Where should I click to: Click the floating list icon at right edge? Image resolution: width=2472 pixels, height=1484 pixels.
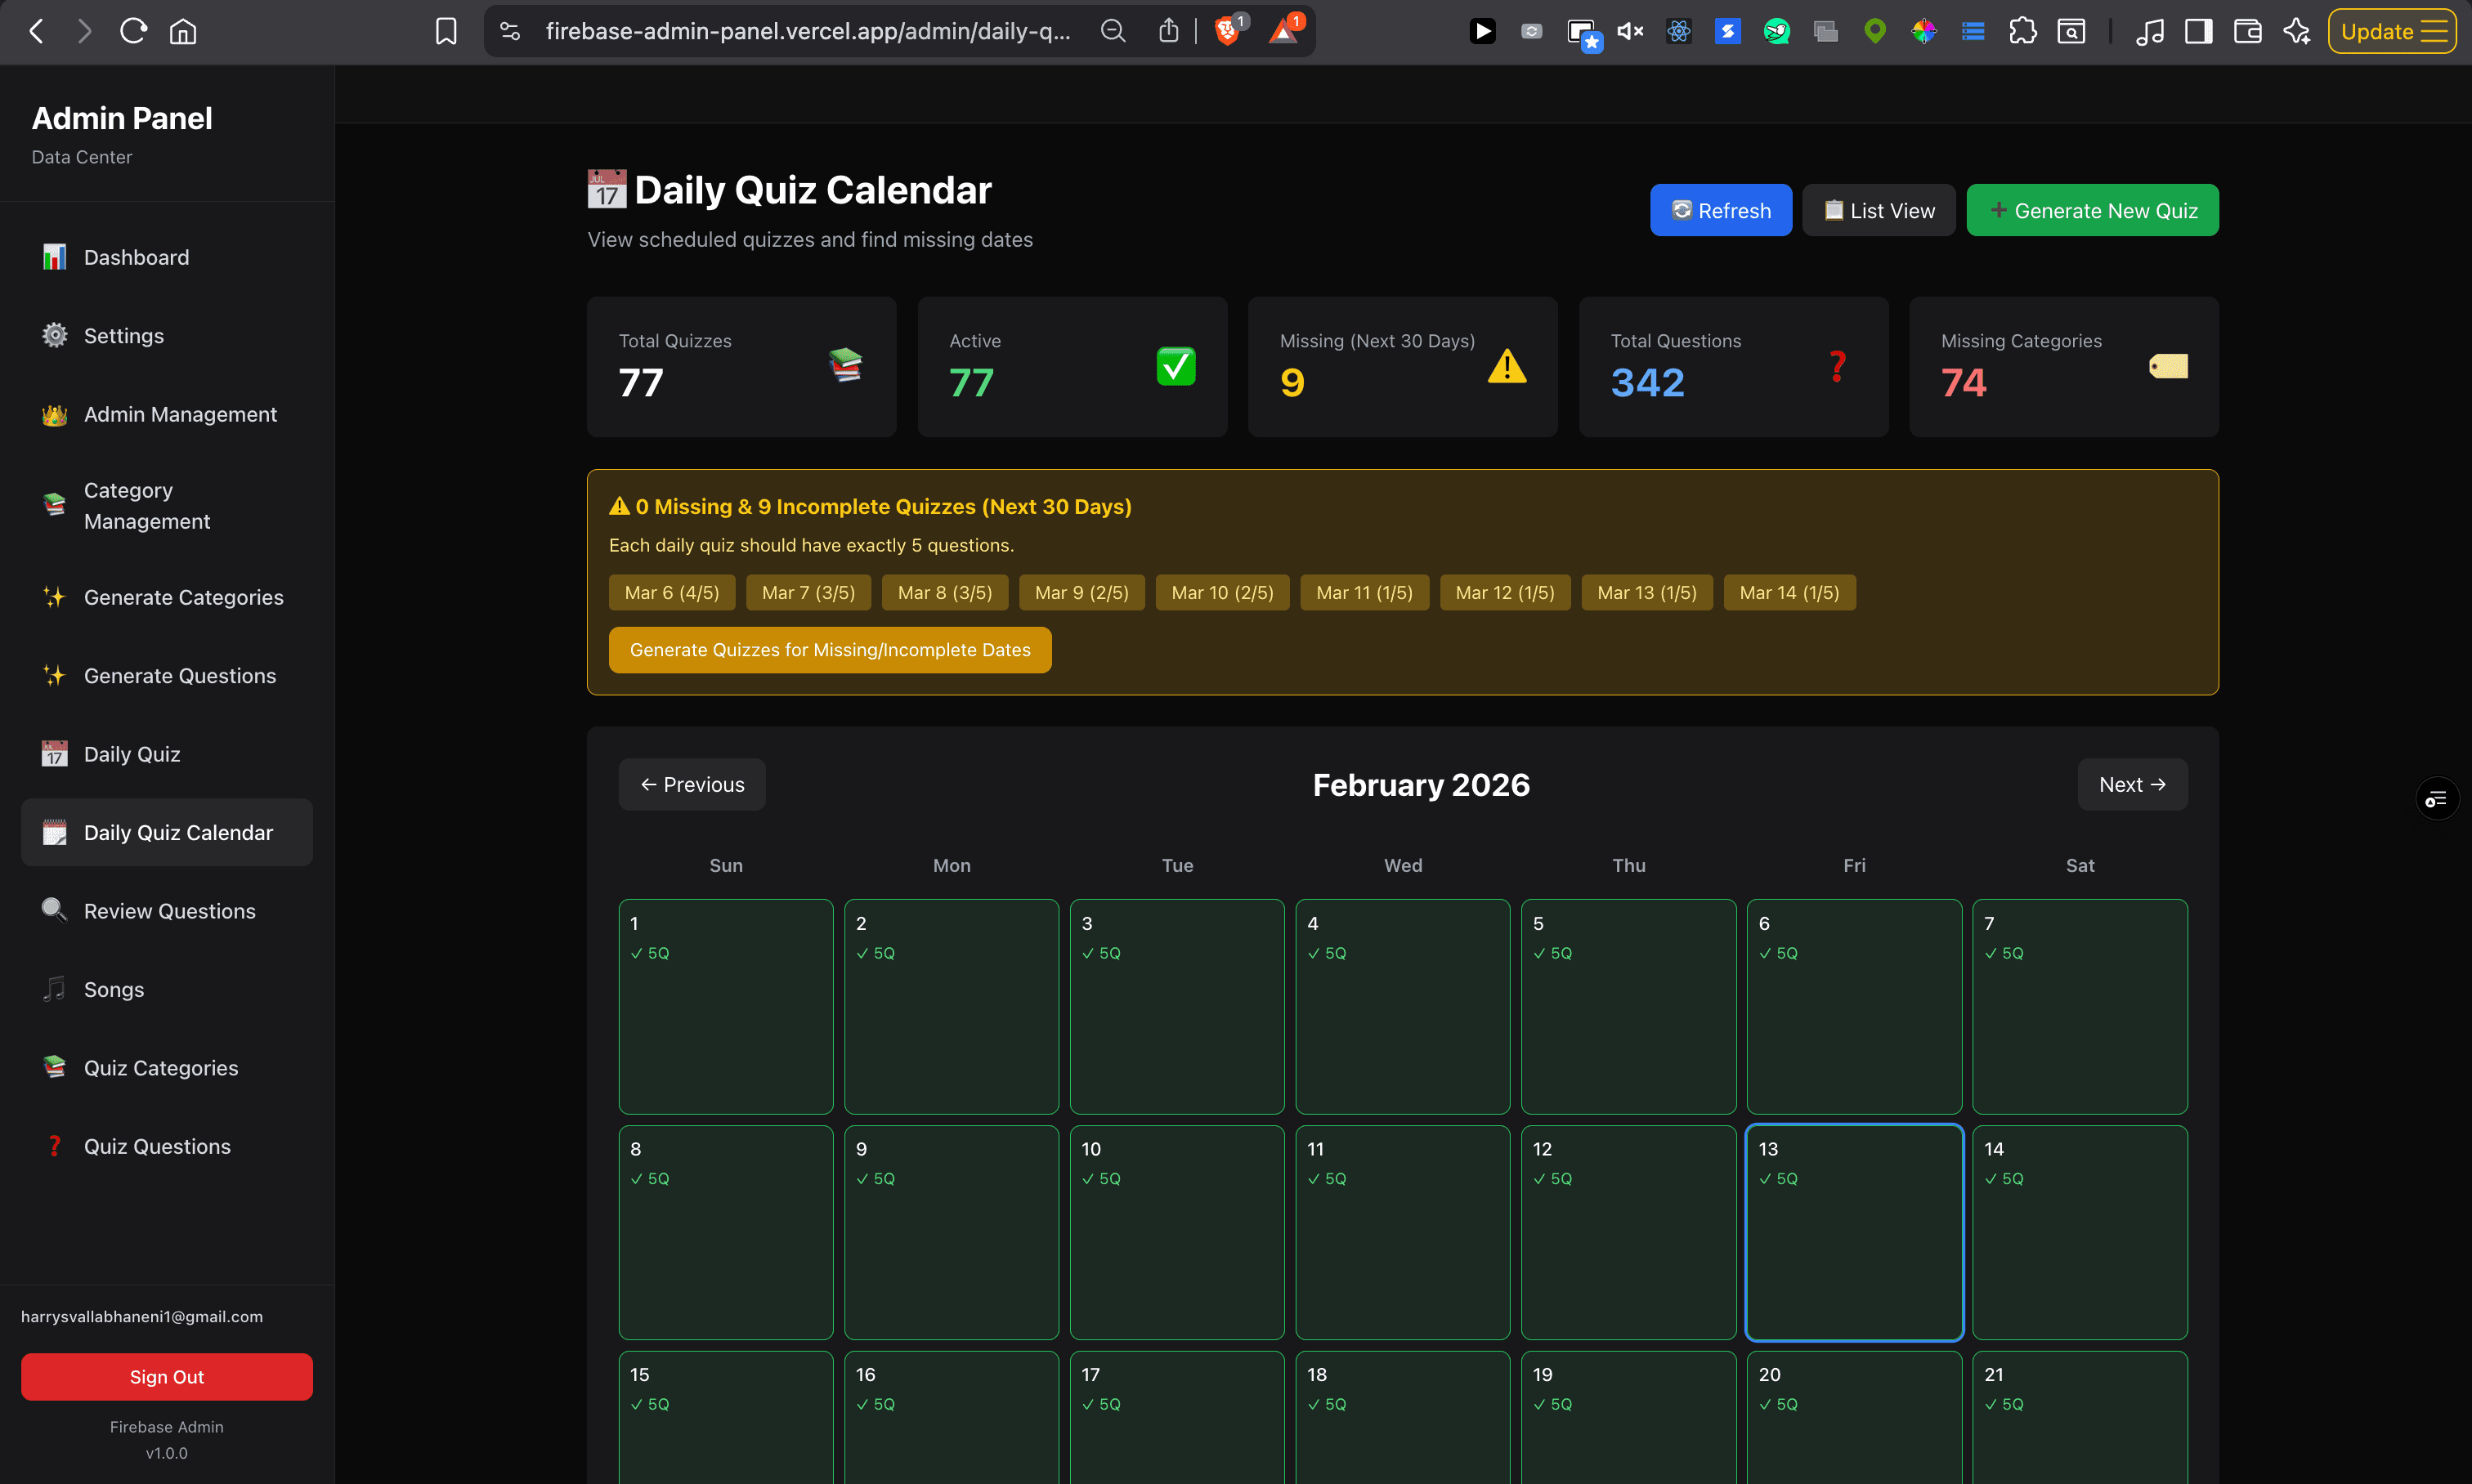(x=2436, y=798)
